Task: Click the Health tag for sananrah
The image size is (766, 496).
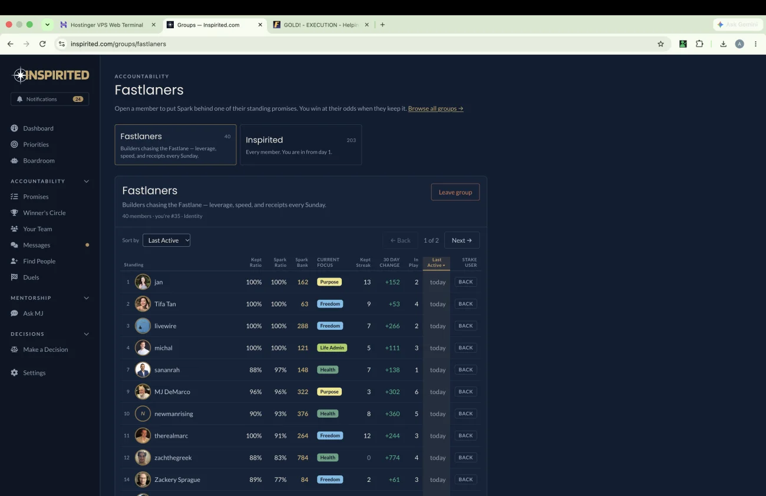Action: click(328, 370)
